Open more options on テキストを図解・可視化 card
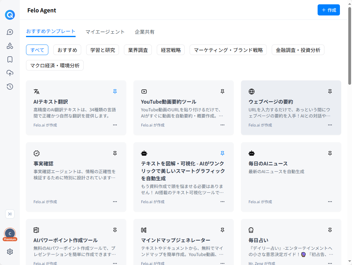The width and height of the screenshot is (352, 265). click(x=222, y=202)
